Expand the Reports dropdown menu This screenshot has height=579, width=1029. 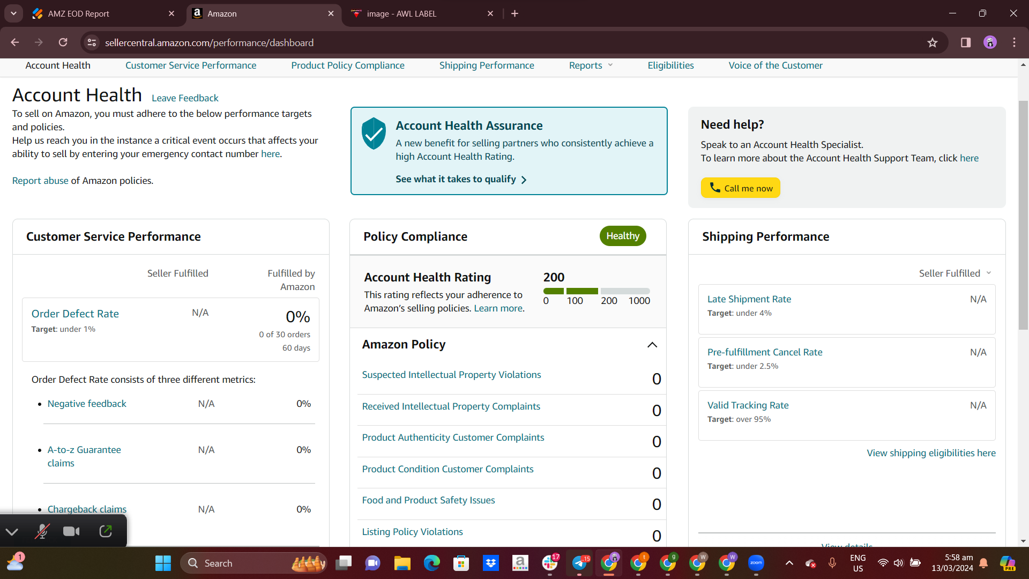pyautogui.click(x=591, y=65)
